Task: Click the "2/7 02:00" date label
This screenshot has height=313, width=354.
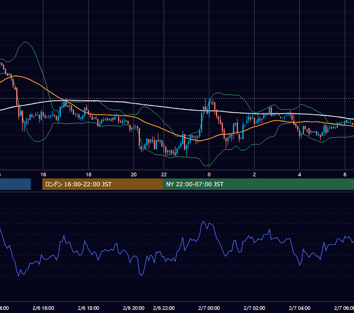Action: (x=254, y=308)
